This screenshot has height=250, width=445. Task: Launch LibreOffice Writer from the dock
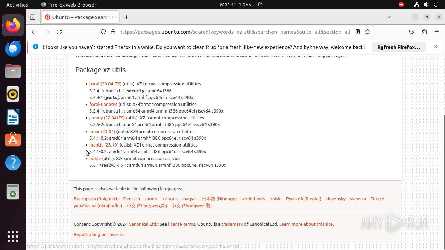pyautogui.click(x=13, y=117)
